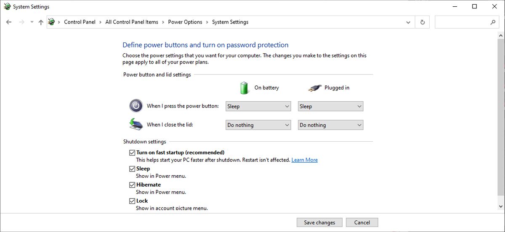Viewport: 505px width, 232px height.
Task: Navigate to Control Panel breadcrumb
Action: [x=80, y=22]
